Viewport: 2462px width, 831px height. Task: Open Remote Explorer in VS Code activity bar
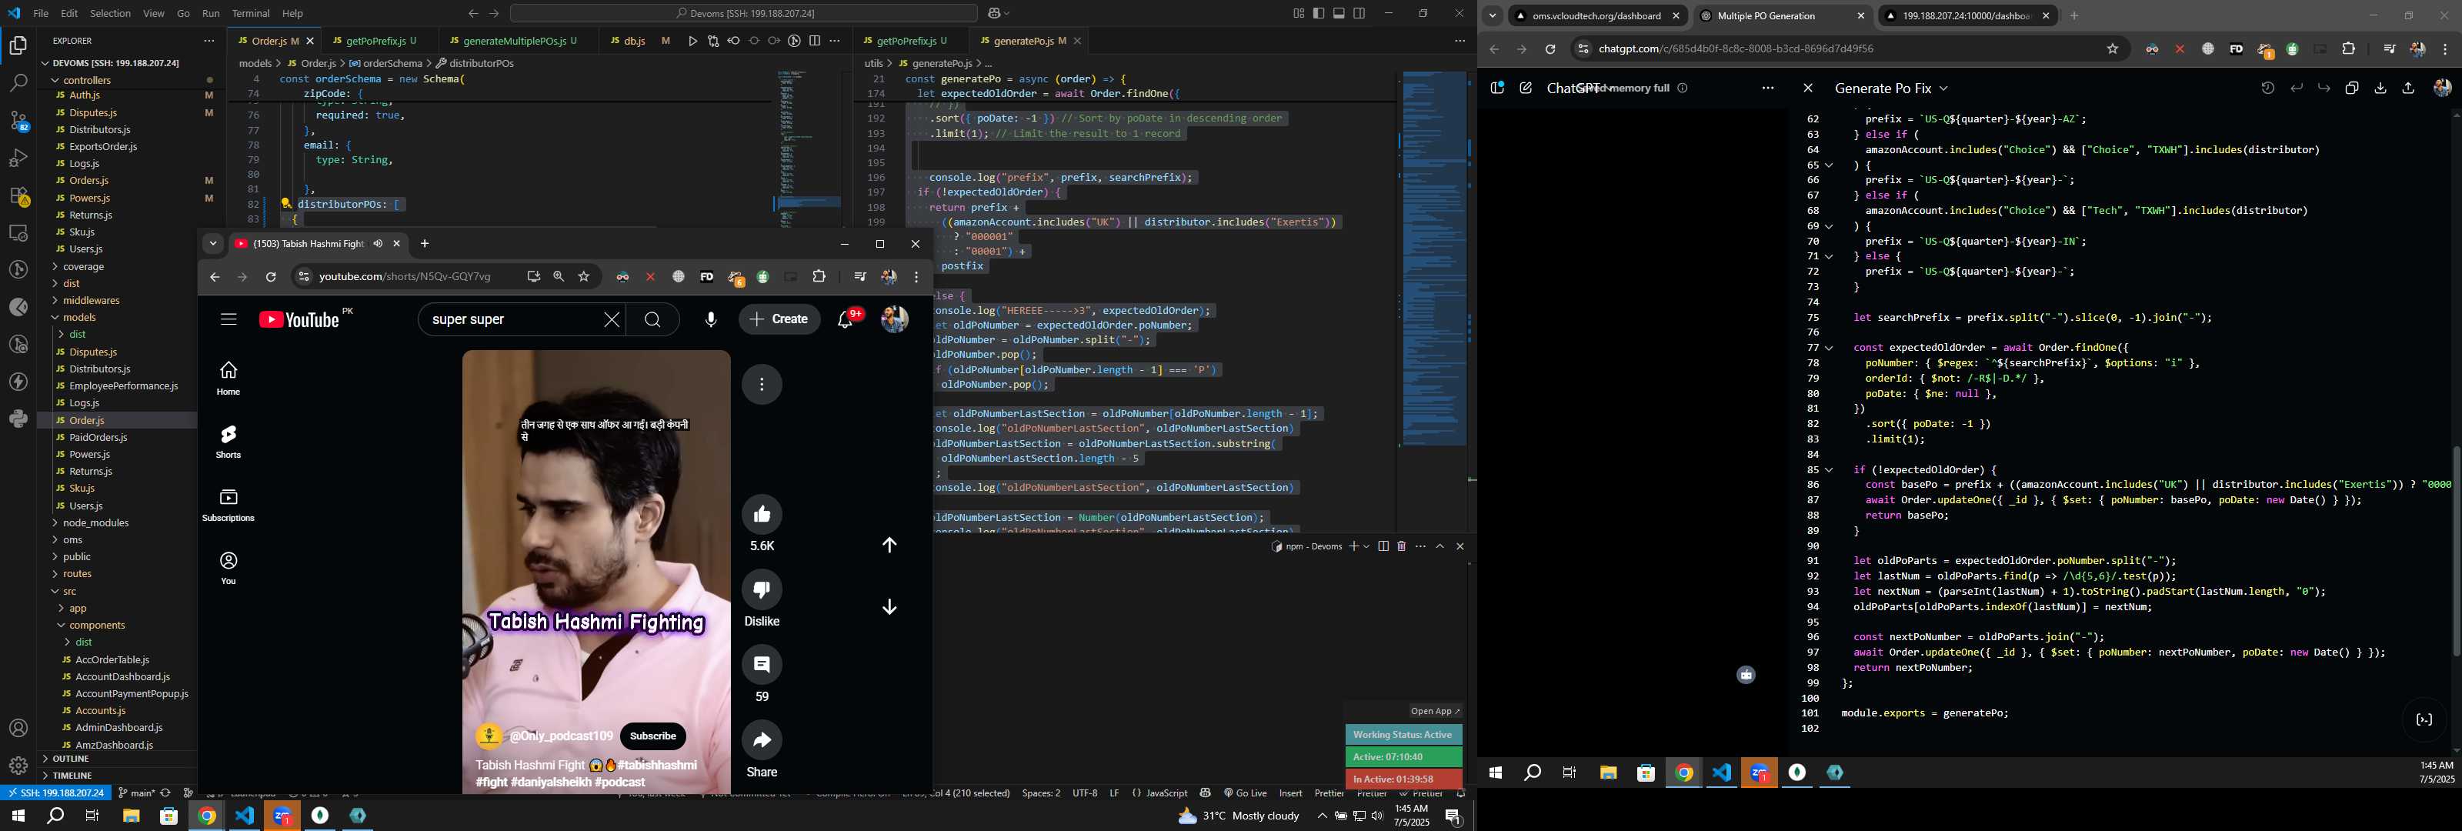tap(18, 232)
